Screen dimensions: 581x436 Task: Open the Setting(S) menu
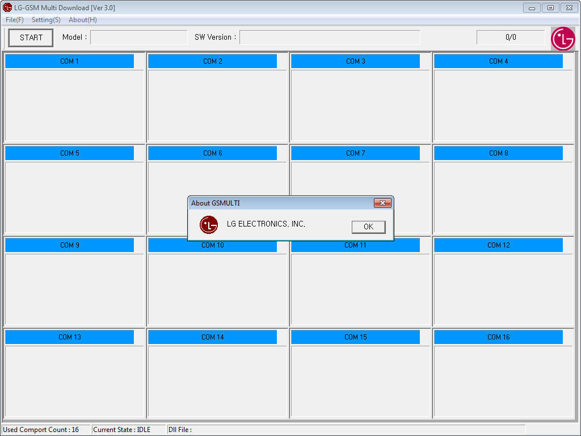pos(46,20)
